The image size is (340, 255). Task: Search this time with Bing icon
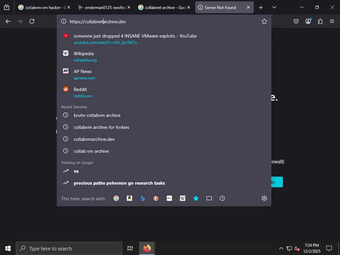pos(143,198)
